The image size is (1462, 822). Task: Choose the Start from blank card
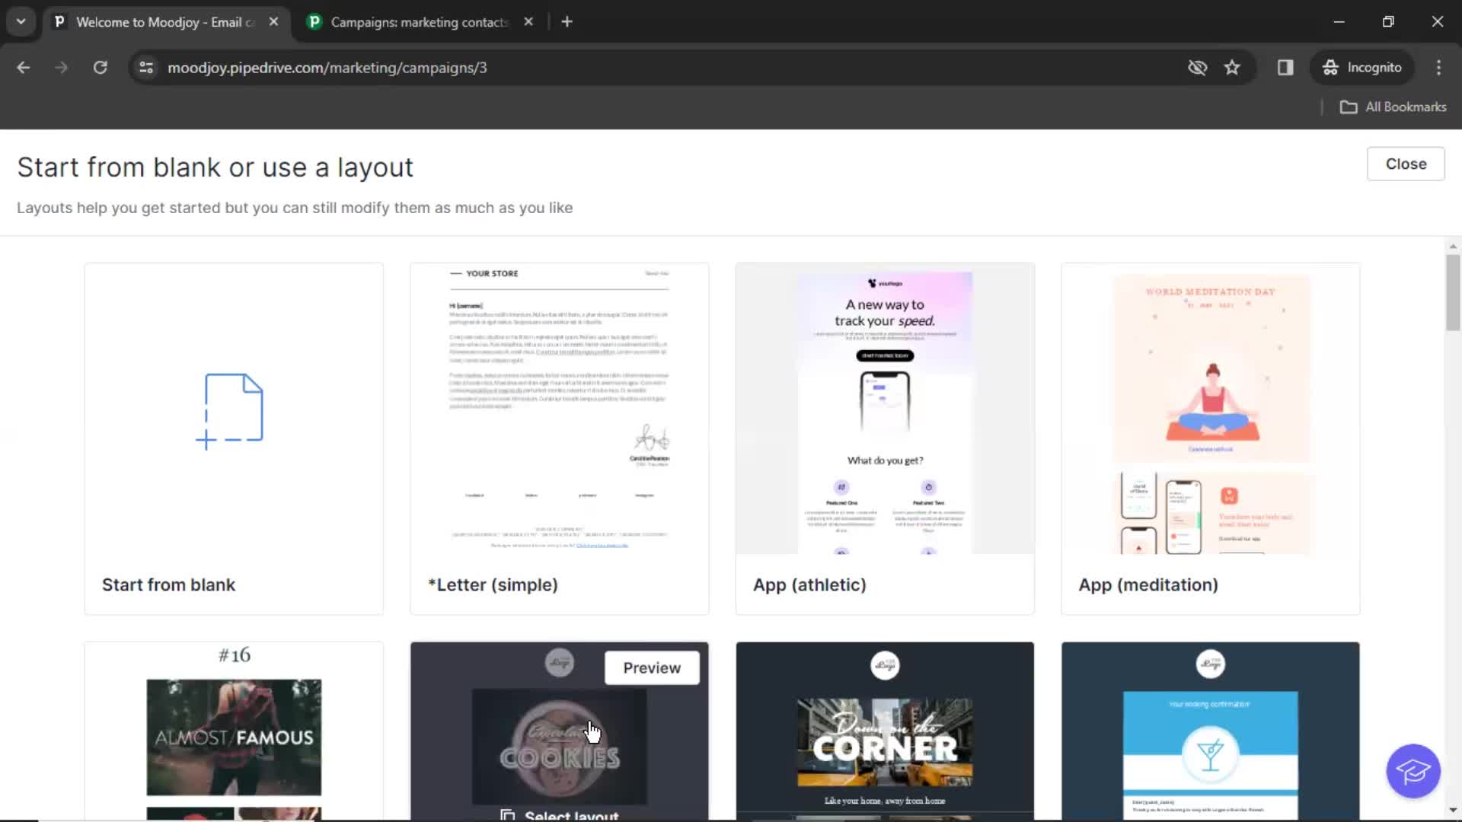click(x=234, y=438)
